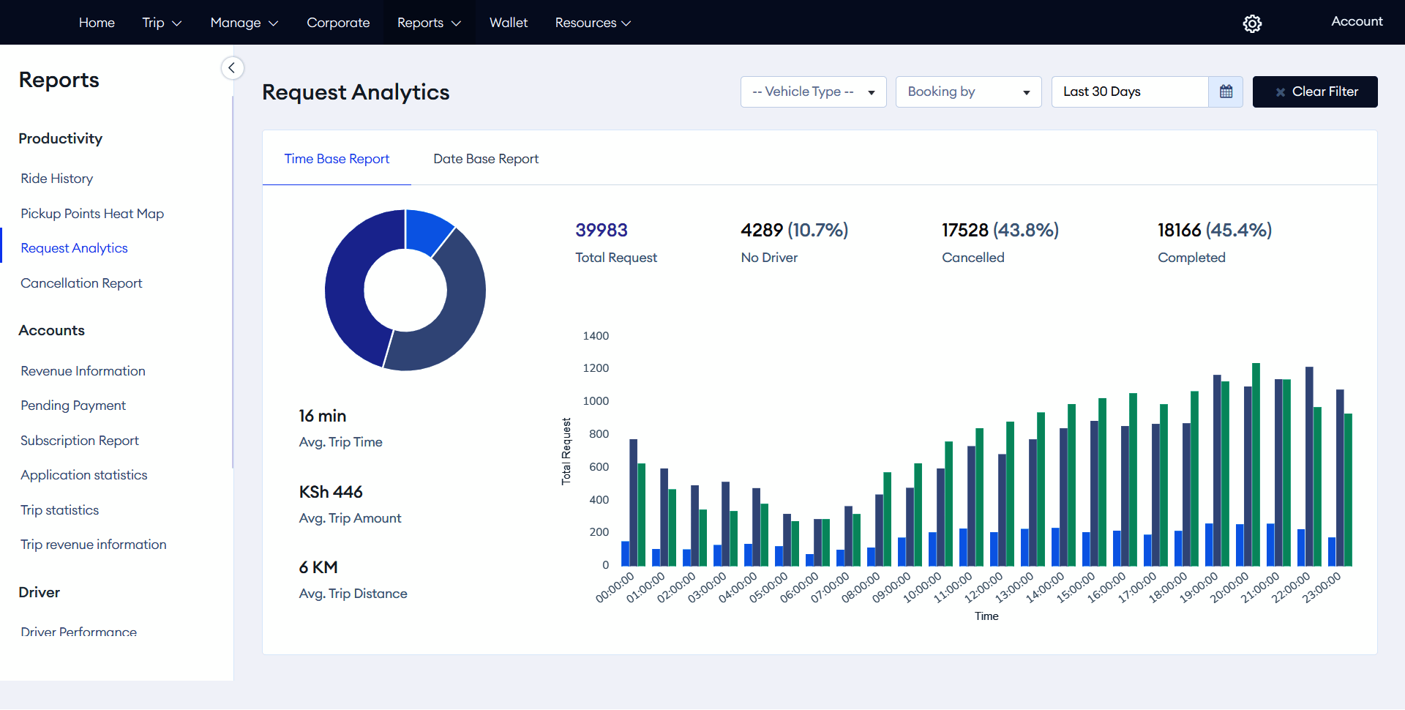The image size is (1405, 710).
Task: Open Pickup Points Heat Map
Action: pyautogui.click(x=92, y=214)
